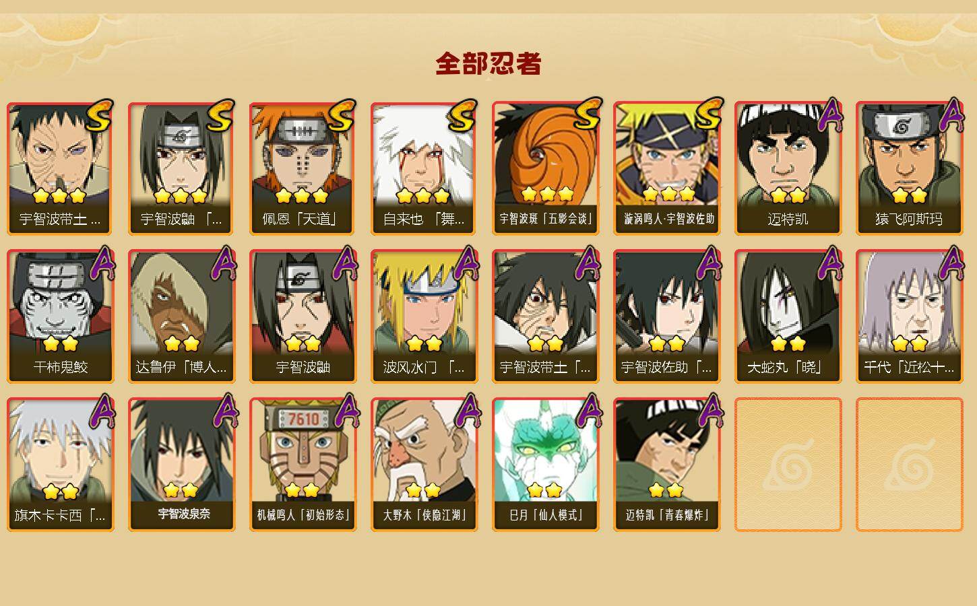Click the three stars on 宇智波鼬 S card

point(181,196)
